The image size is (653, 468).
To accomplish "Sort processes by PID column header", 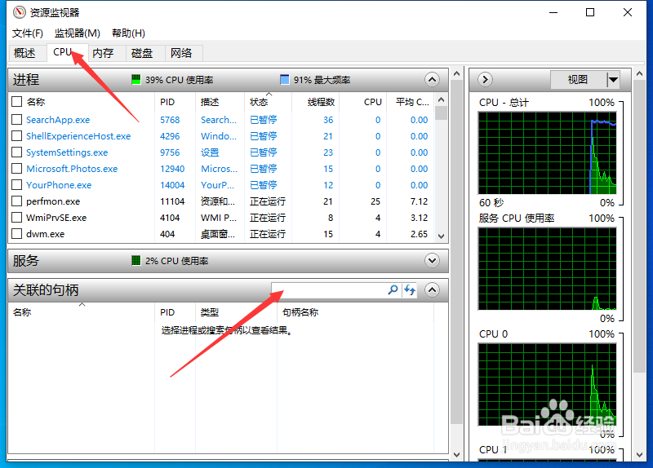I will coord(175,102).
